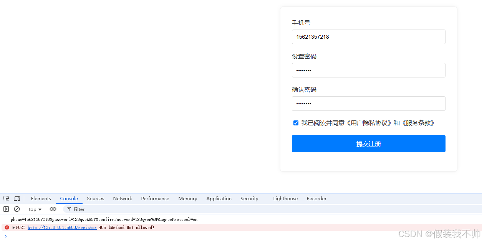Show the console sidebar panel icon
The width and height of the screenshot is (482, 242).
pyautogui.click(x=6, y=209)
